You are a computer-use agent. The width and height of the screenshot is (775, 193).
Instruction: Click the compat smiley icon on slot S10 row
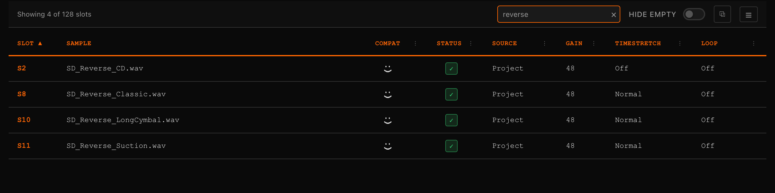(387, 120)
